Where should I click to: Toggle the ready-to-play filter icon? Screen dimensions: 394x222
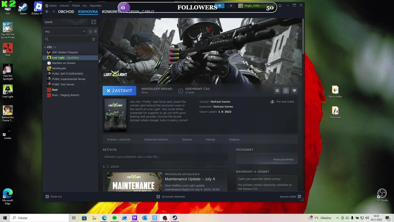click(x=95, y=31)
